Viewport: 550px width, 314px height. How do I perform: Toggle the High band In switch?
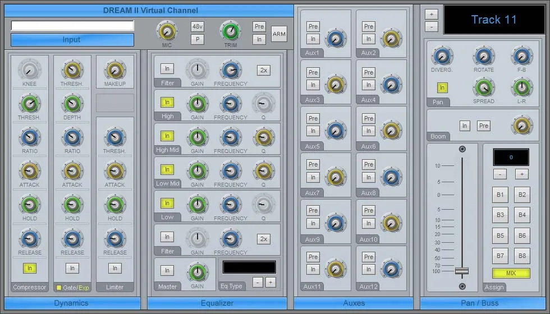(x=167, y=102)
